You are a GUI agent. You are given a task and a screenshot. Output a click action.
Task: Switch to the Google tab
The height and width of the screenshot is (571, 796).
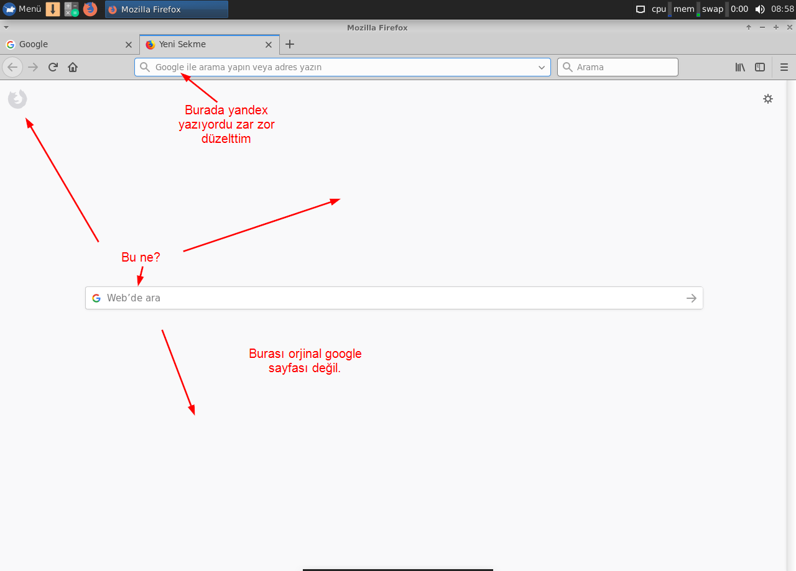69,44
